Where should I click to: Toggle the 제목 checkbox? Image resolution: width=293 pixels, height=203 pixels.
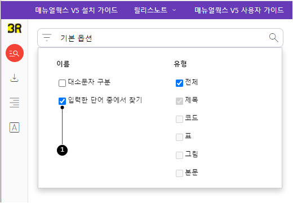click(x=179, y=101)
